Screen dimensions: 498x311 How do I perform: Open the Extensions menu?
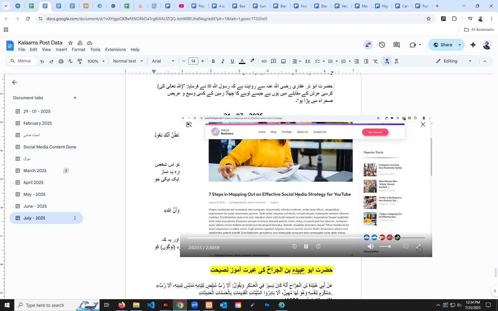pos(115,49)
